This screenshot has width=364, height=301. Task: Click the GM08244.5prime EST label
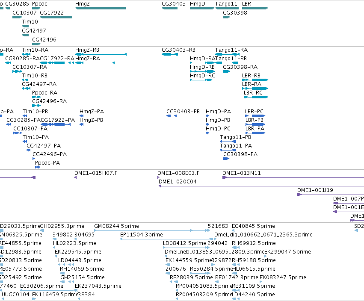pyautogui.click(x=116, y=226)
